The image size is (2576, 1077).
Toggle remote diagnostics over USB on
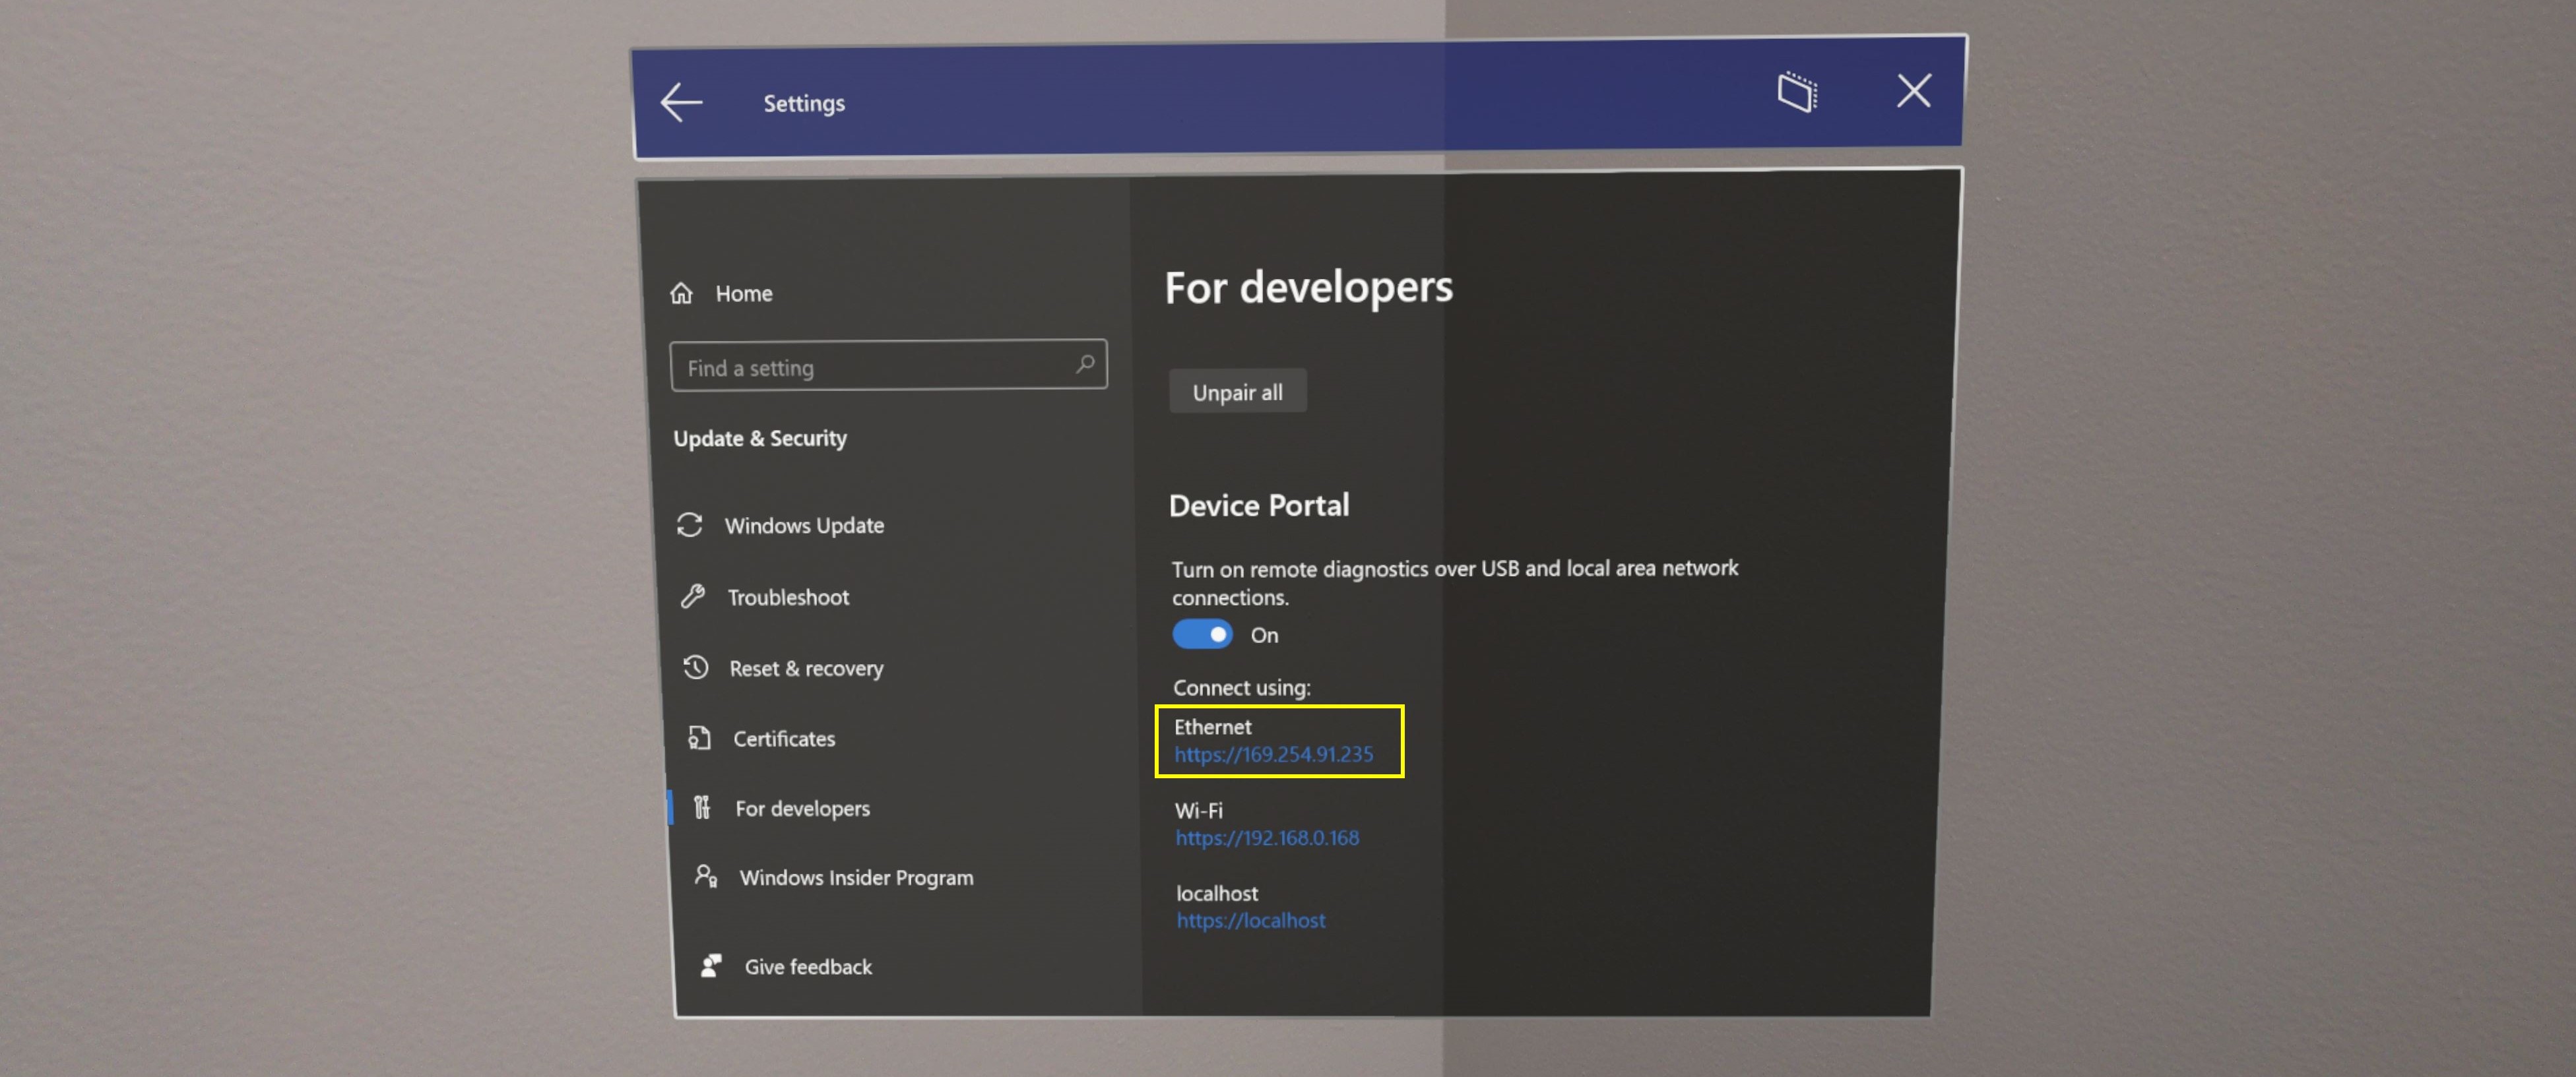1201,635
